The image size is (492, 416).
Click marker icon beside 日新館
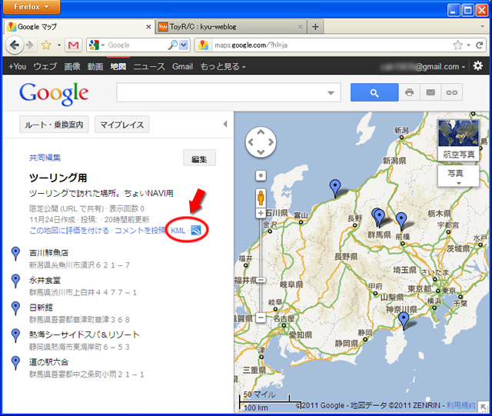point(15,308)
